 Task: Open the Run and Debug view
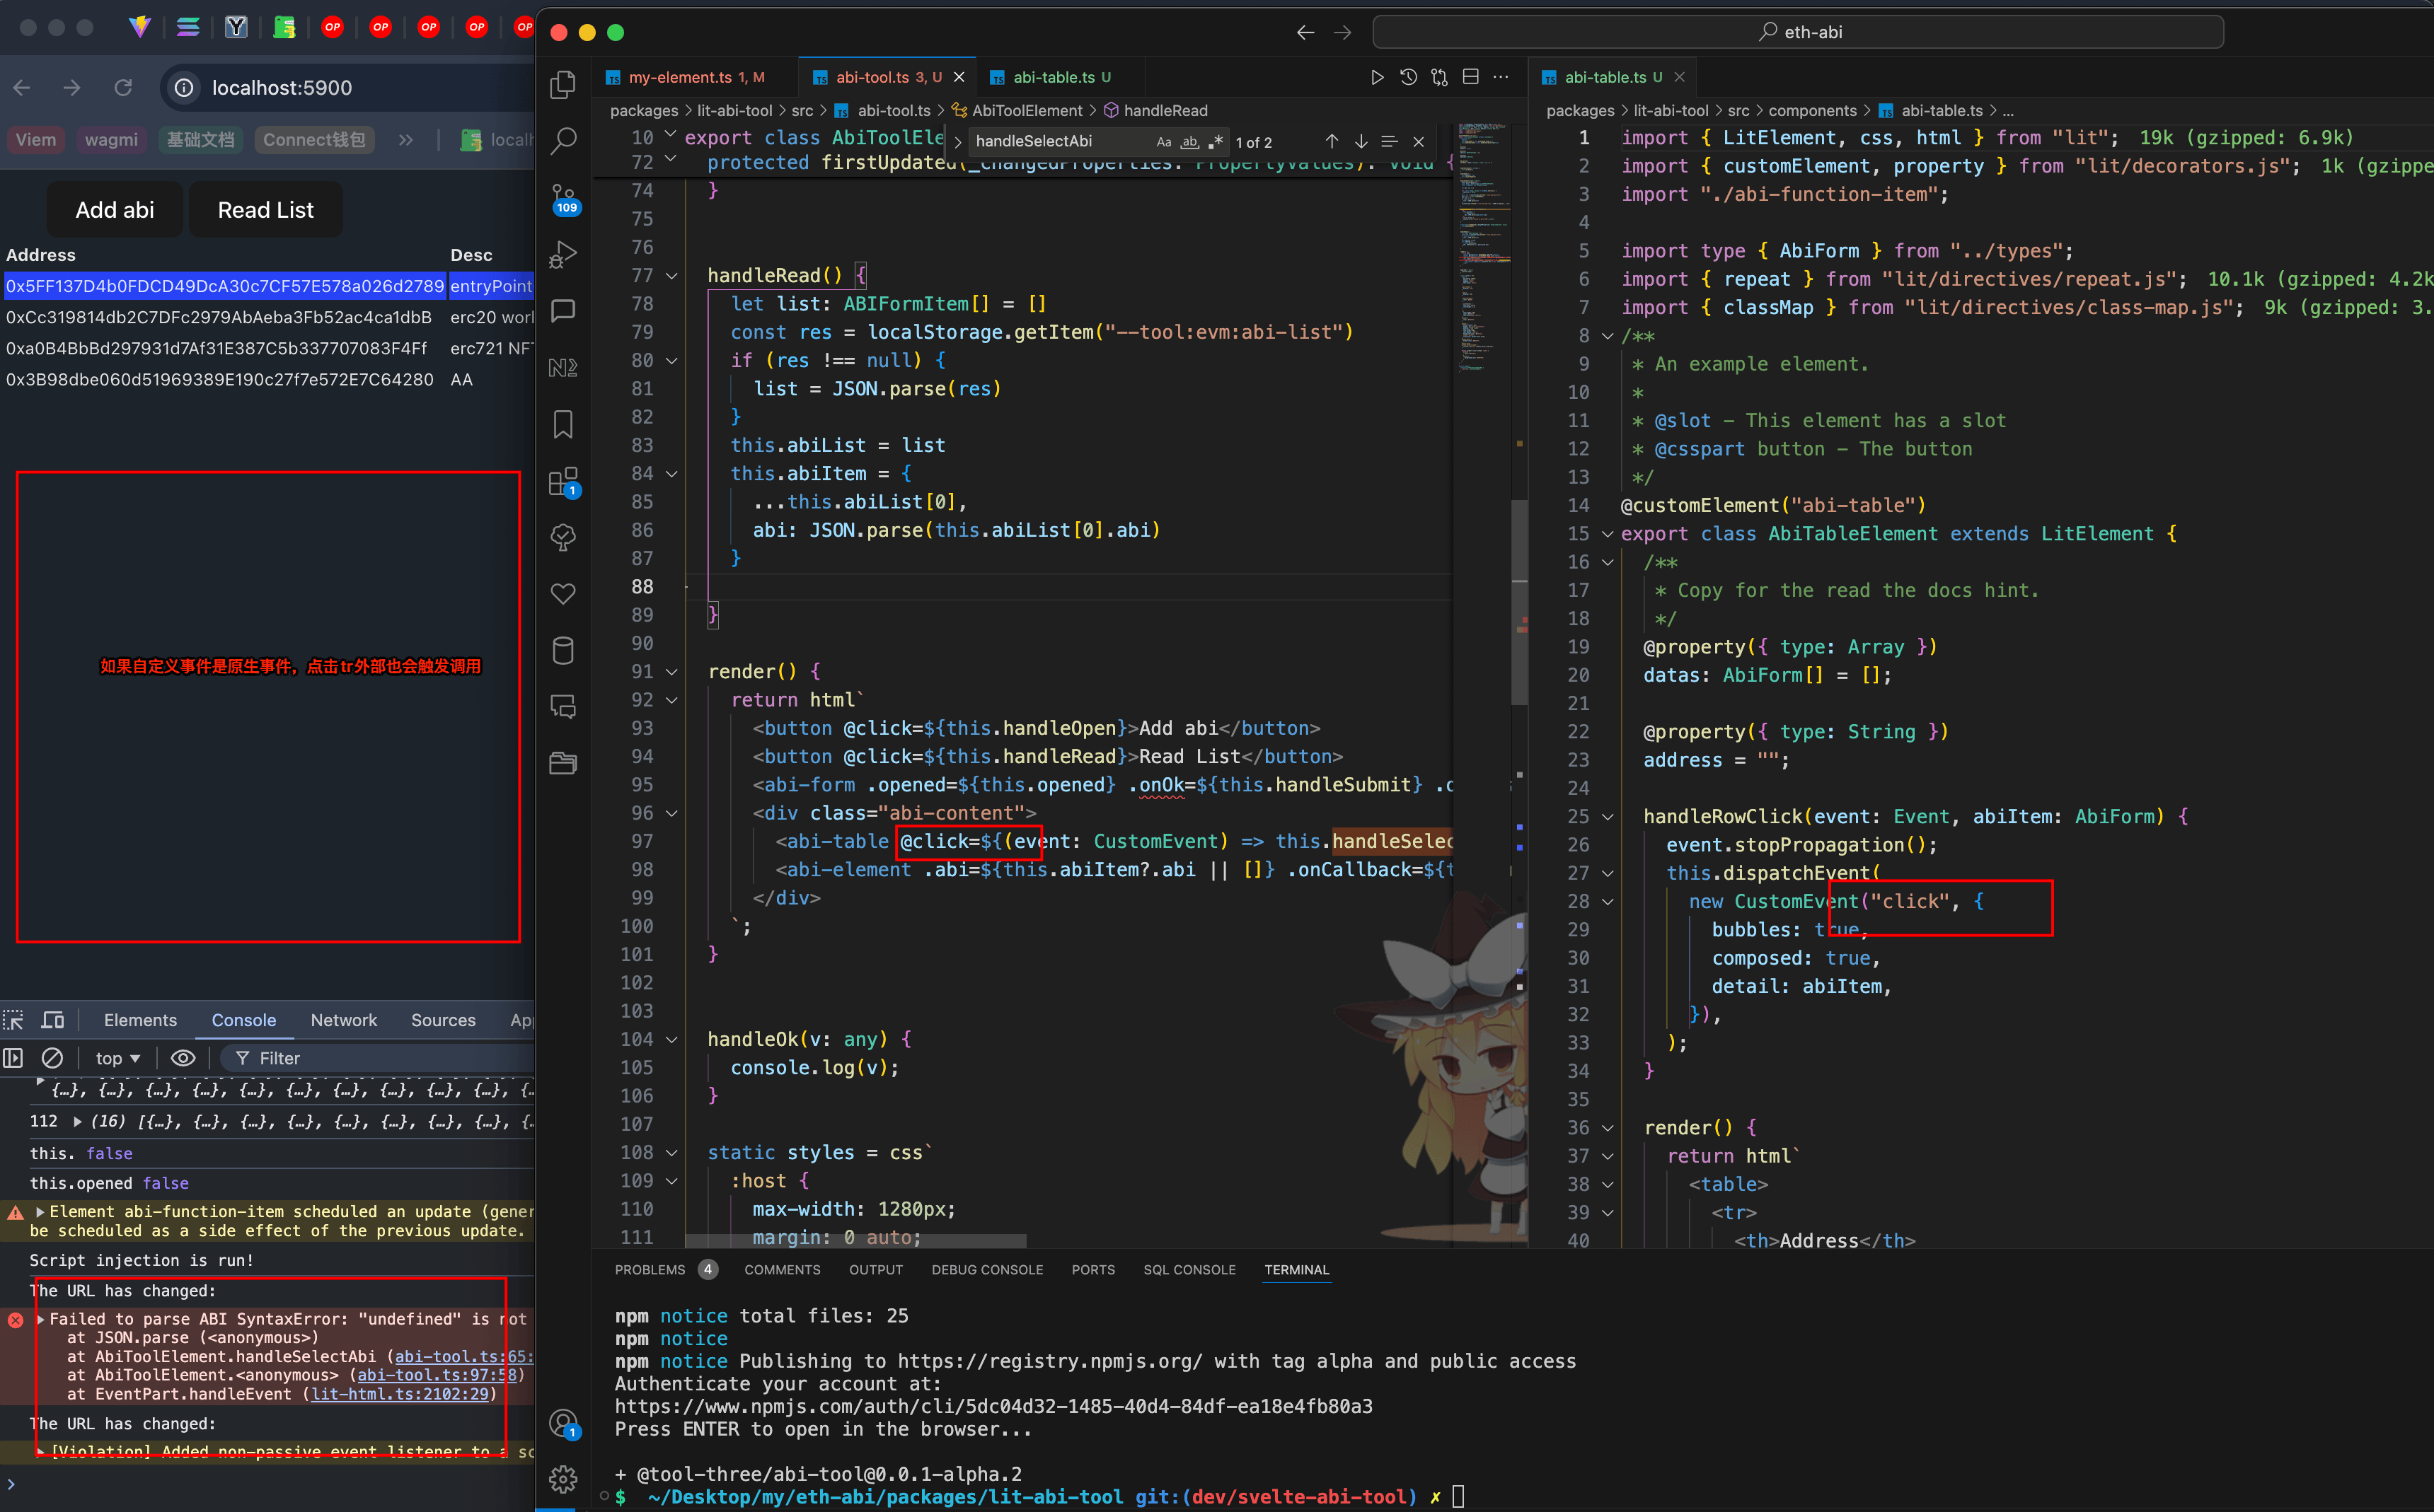(x=563, y=254)
